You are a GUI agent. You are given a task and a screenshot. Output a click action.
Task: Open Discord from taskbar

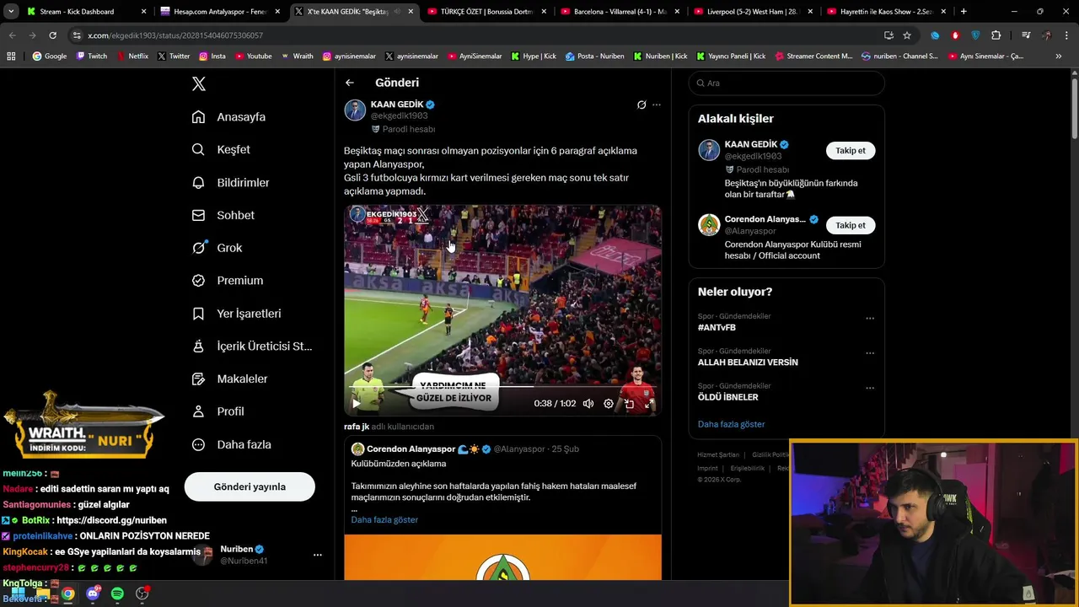click(x=93, y=594)
